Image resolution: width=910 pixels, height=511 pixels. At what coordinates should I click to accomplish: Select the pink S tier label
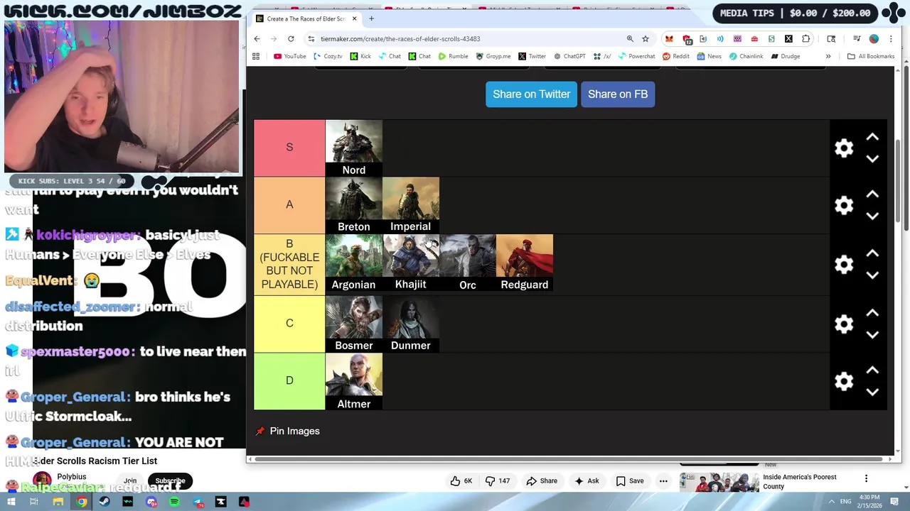289,148
